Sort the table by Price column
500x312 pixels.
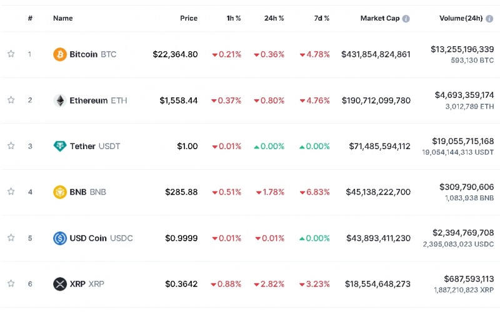[x=189, y=19]
